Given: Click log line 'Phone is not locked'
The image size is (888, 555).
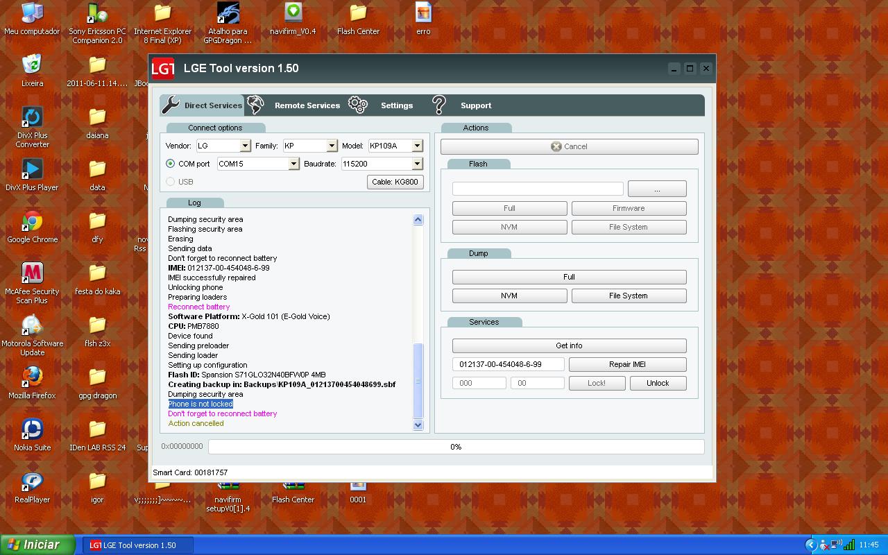Looking at the screenshot, I should click(x=200, y=404).
